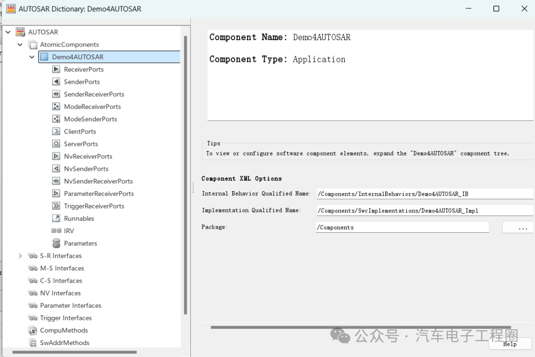Edit Internal Behavior Qualified Name field
Screen dimensions: 535x357
tap(425, 194)
